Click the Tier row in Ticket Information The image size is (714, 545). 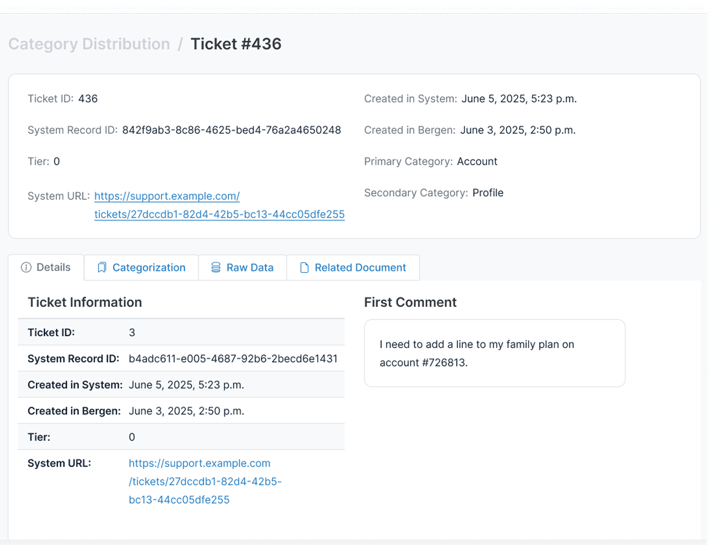[181, 437]
